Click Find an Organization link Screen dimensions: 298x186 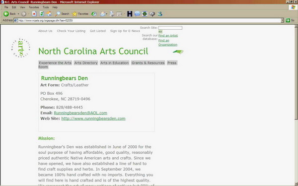[x=168, y=43]
